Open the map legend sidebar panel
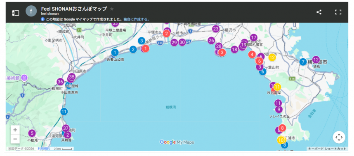The width and height of the screenshot is (354, 156). tap(15, 13)
